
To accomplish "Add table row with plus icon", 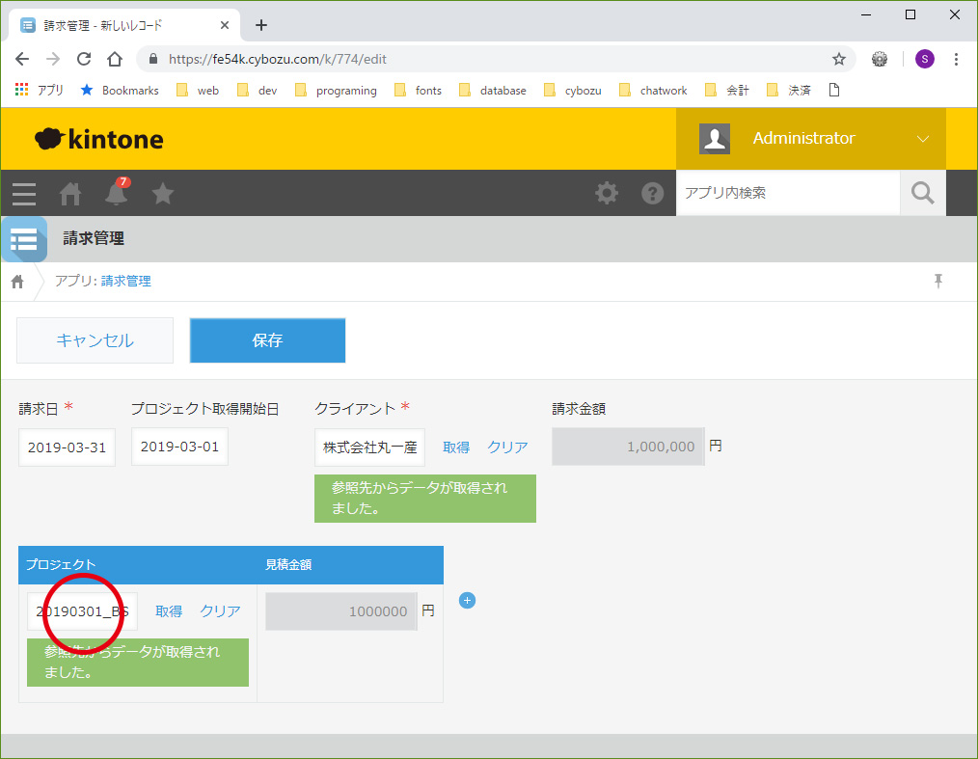I will (x=468, y=601).
